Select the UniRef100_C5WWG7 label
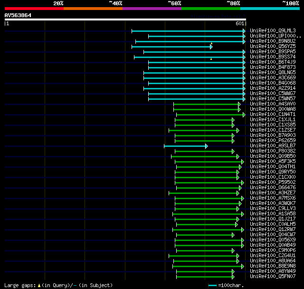 (273, 94)
